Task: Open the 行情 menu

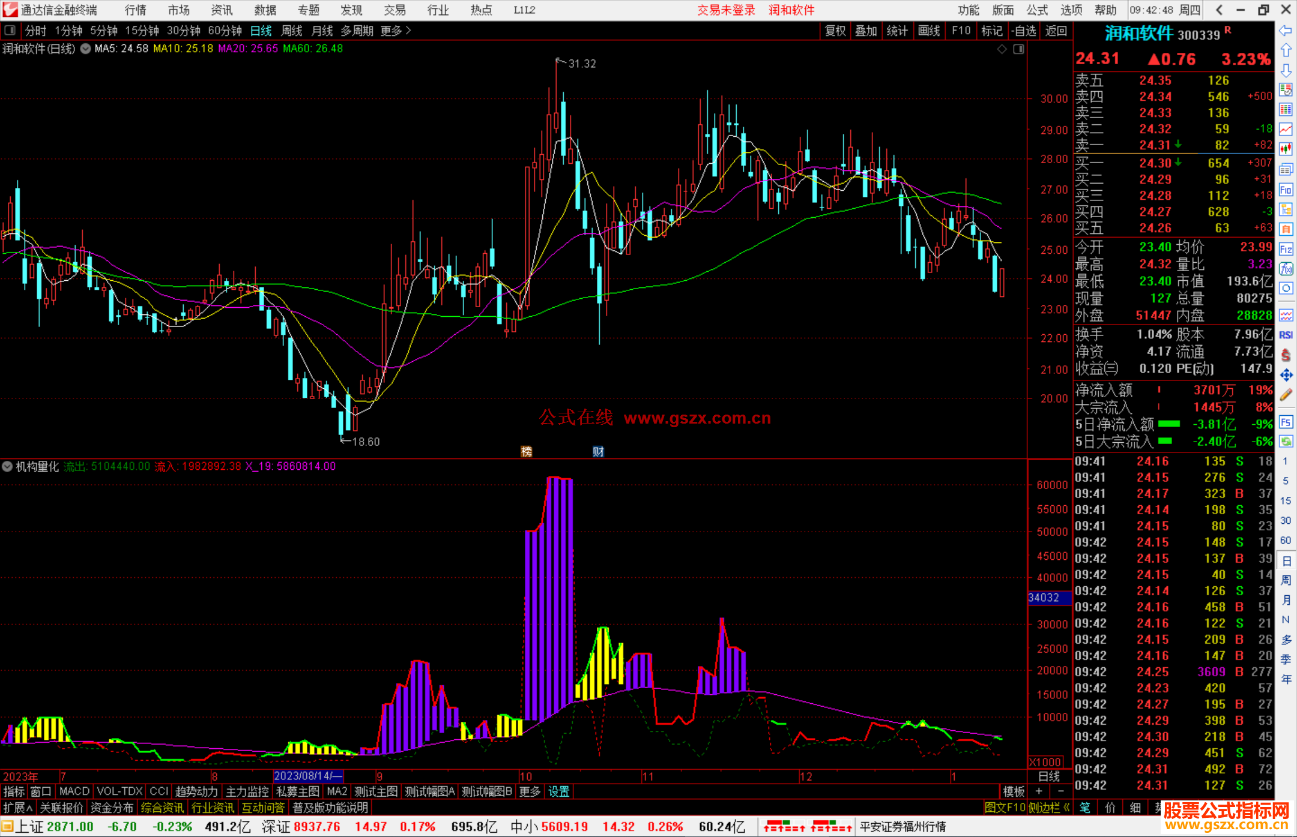Action: pos(135,10)
